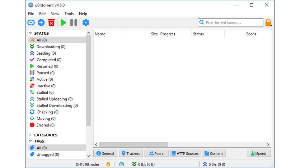Click the download speed 0 B/s indicator
Viewport: 300px width, 168px height.
point(144,164)
